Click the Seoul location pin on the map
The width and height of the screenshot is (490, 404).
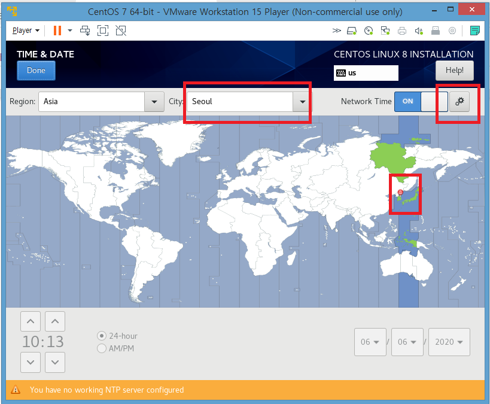point(400,193)
